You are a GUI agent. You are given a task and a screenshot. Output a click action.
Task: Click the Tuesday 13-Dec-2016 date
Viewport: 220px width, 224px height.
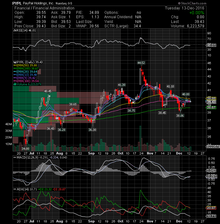click(x=184, y=8)
